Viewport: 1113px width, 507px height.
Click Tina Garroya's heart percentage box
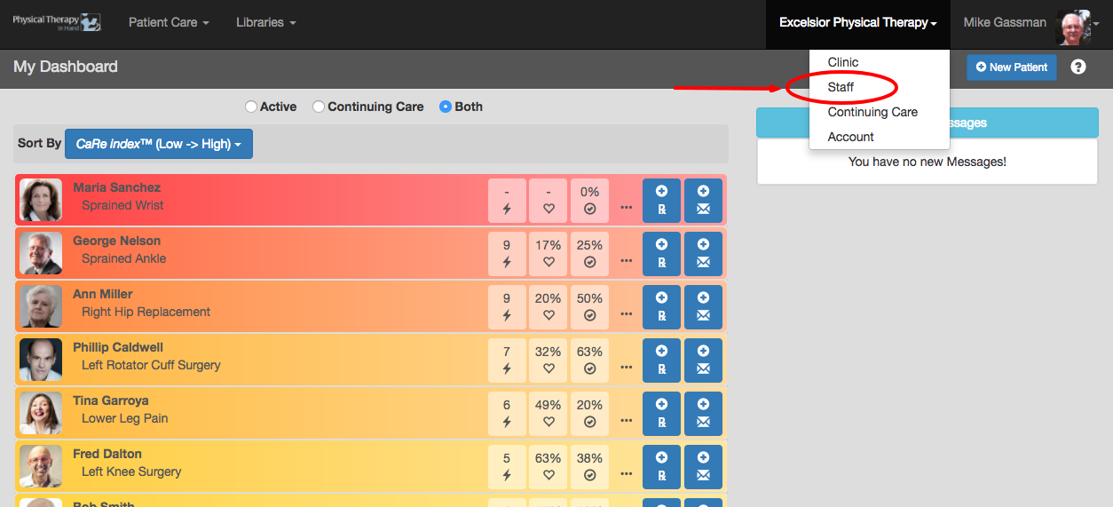coord(549,413)
